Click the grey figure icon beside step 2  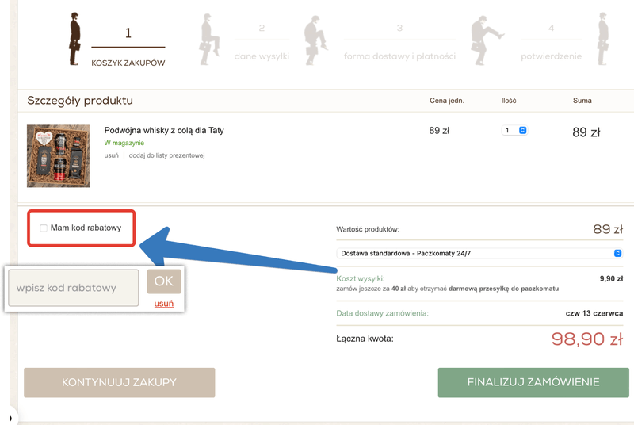tap(208, 40)
